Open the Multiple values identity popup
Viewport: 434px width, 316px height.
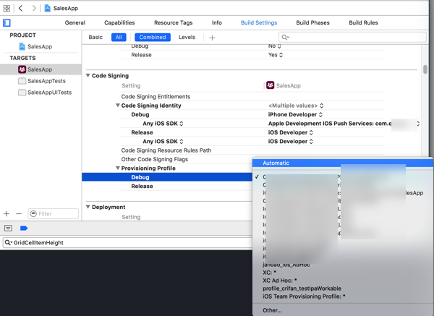(x=296, y=106)
